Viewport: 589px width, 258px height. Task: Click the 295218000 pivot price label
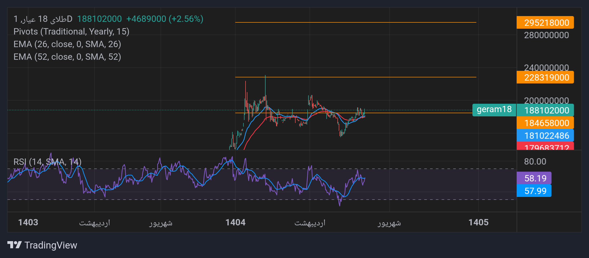pyautogui.click(x=545, y=23)
